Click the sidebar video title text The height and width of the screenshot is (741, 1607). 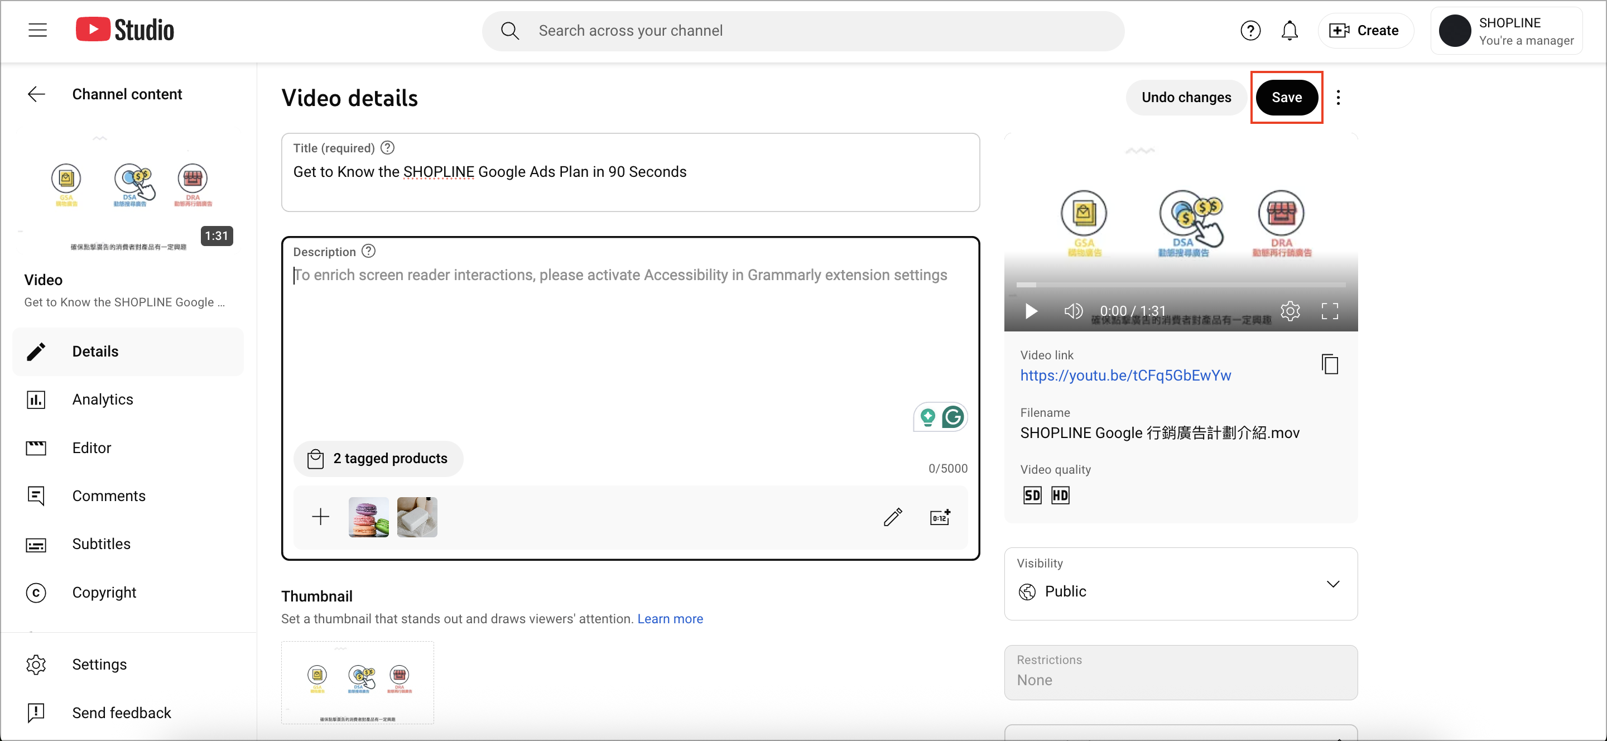[125, 302]
